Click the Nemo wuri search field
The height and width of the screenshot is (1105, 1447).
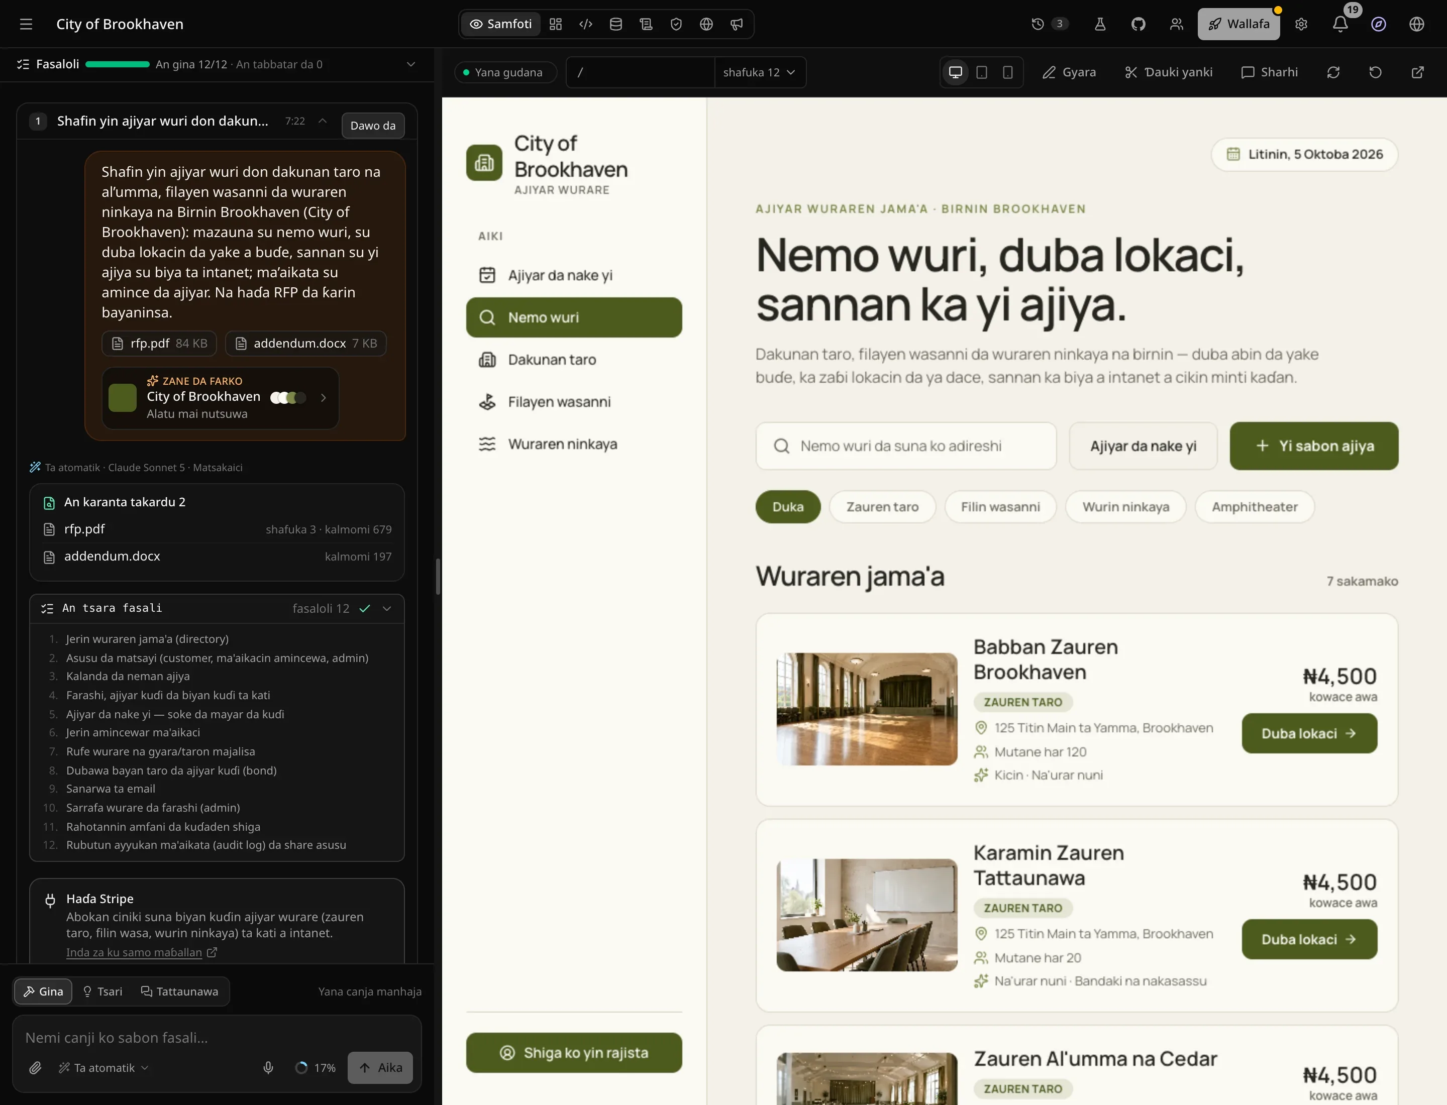point(905,446)
